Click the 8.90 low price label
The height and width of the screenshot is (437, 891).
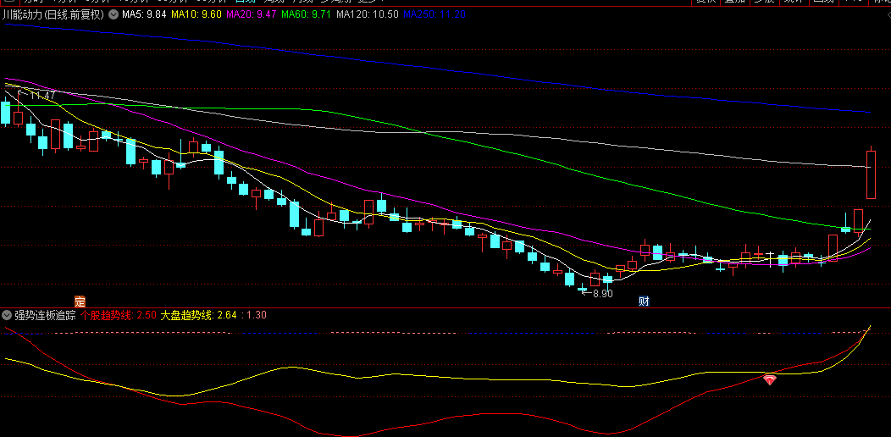coord(603,294)
